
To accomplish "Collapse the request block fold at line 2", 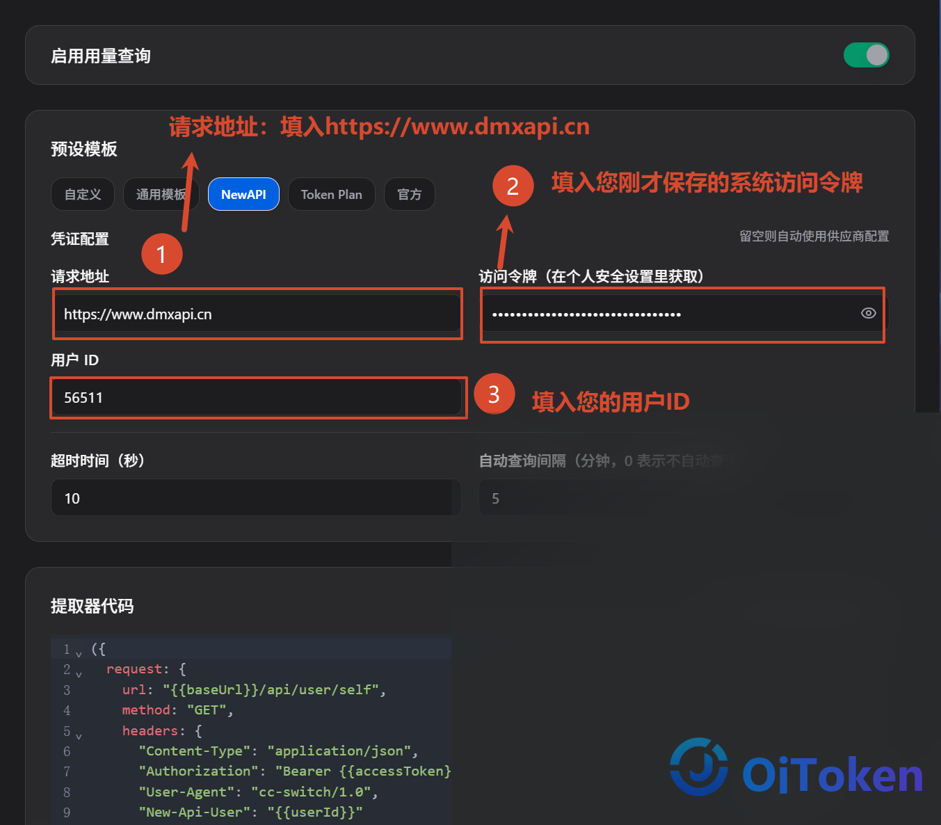I will 79,674.
